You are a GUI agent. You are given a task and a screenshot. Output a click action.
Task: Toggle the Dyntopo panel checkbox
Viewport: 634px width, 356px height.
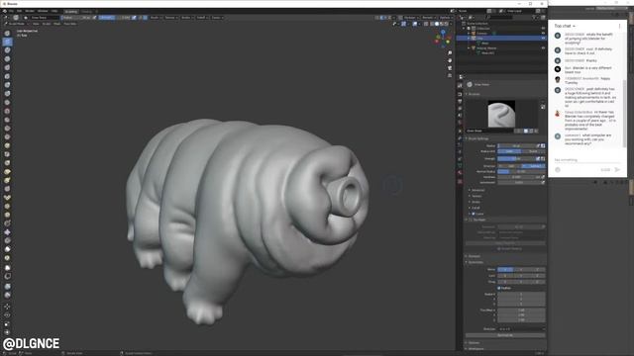click(x=471, y=220)
